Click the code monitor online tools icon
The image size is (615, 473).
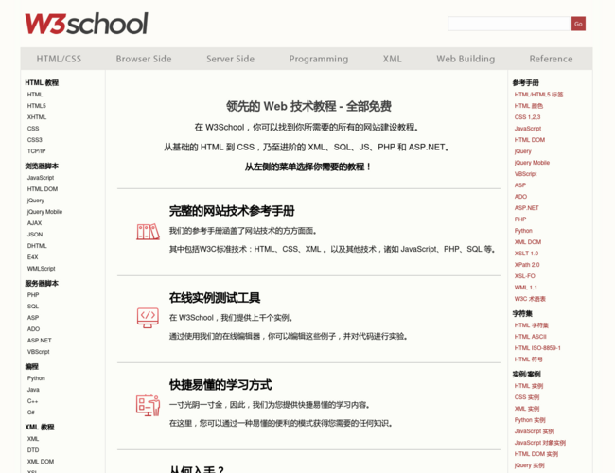click(148, 318)
